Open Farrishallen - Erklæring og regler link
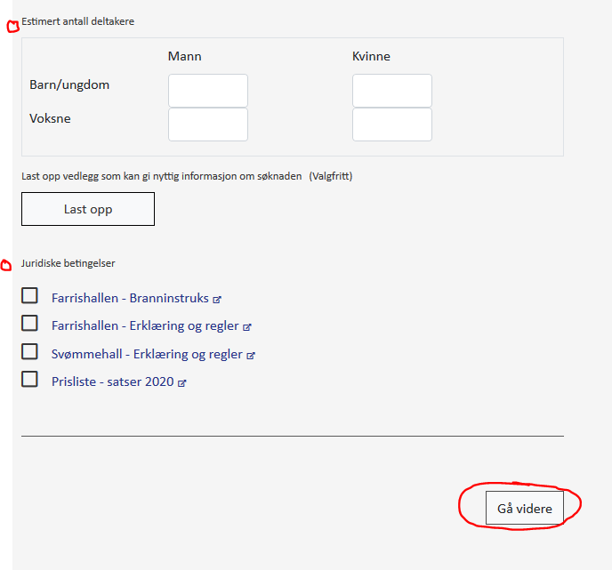Screen dimensions: 612x570 [145, 325]
